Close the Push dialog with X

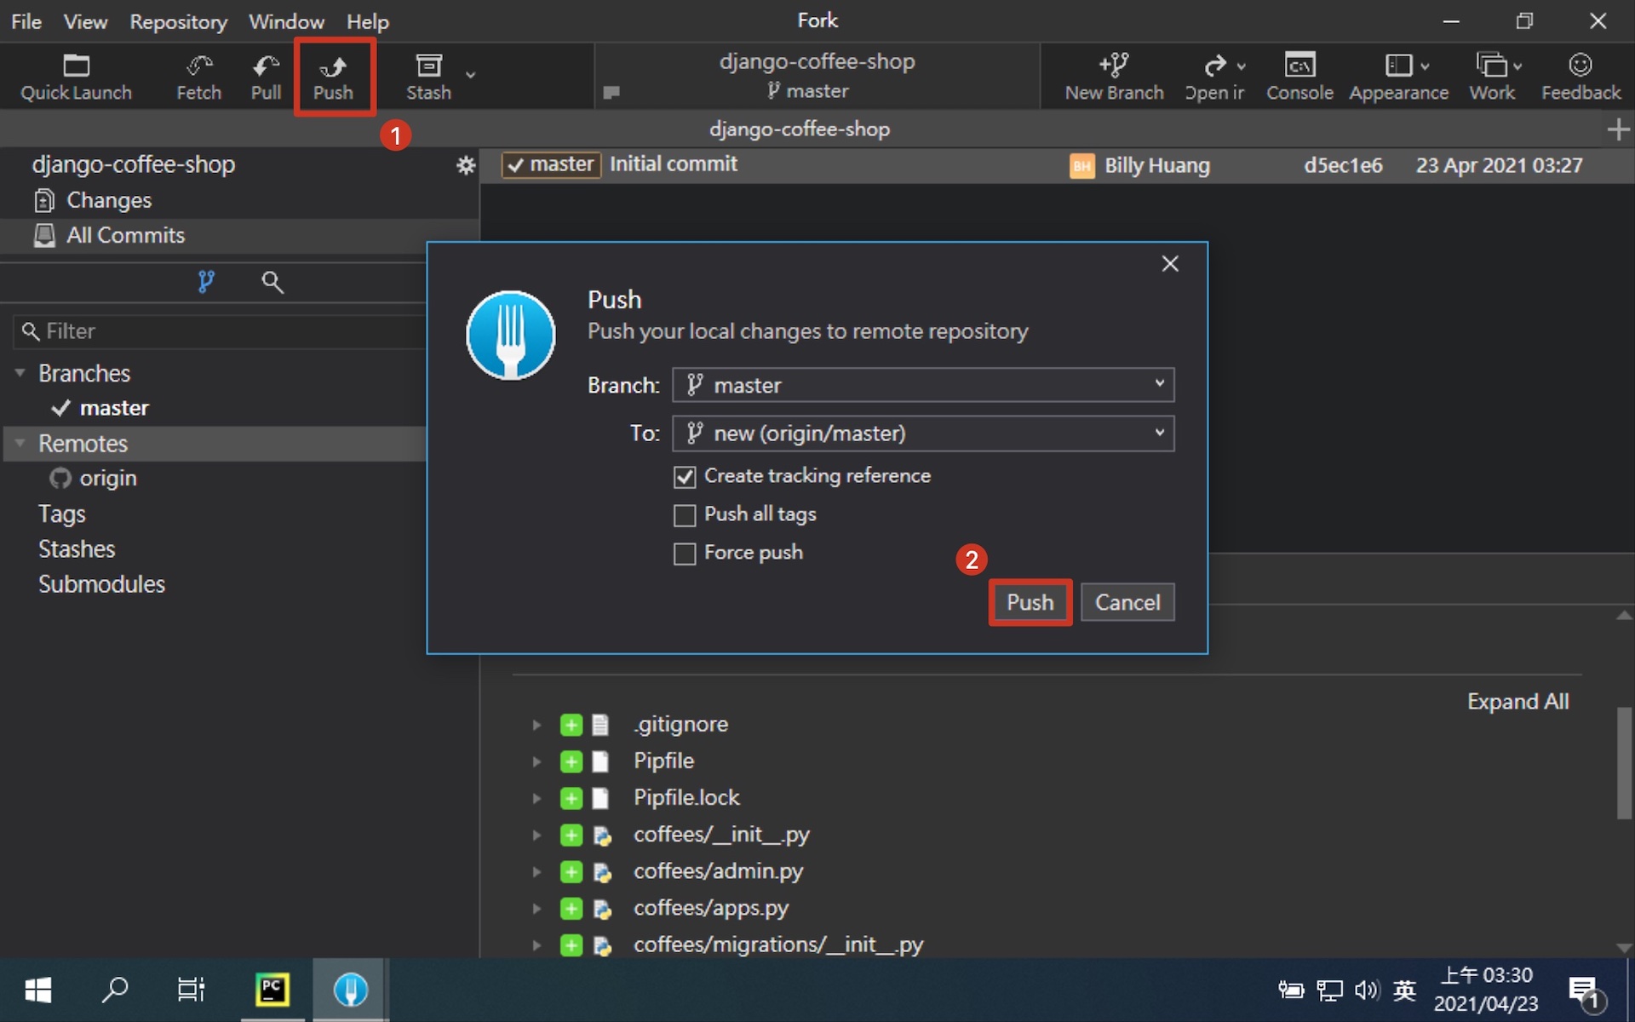[1170, 264]
